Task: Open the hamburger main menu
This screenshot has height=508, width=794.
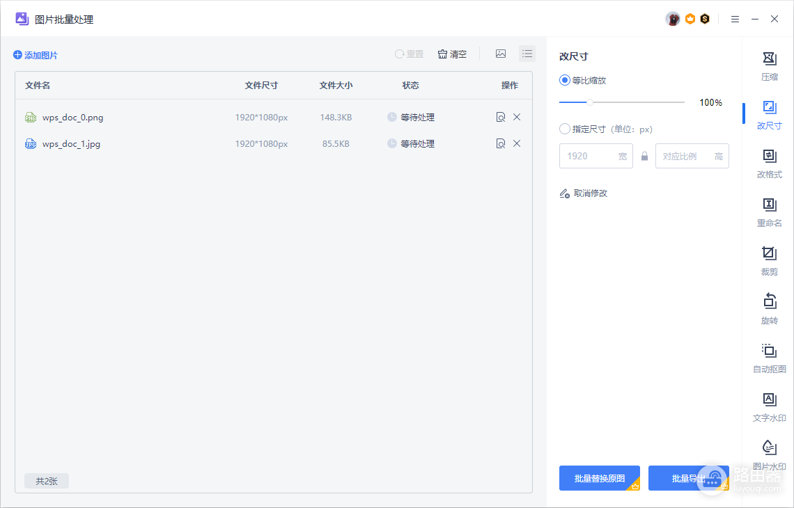Action: pyautogui.click(x=735, y=19)
